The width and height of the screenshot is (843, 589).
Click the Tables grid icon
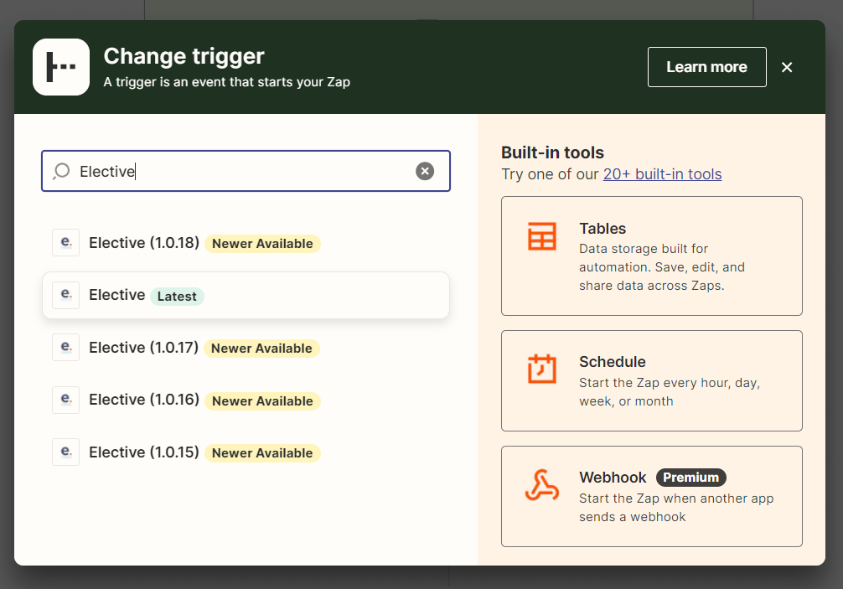541,237
